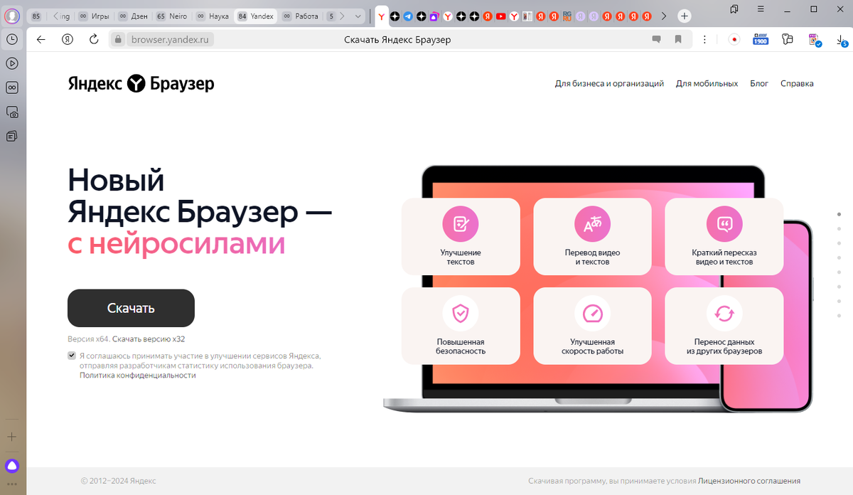
Task: Click the active dark page section dot
Action: pyautogui.click(x=839, y=214)
